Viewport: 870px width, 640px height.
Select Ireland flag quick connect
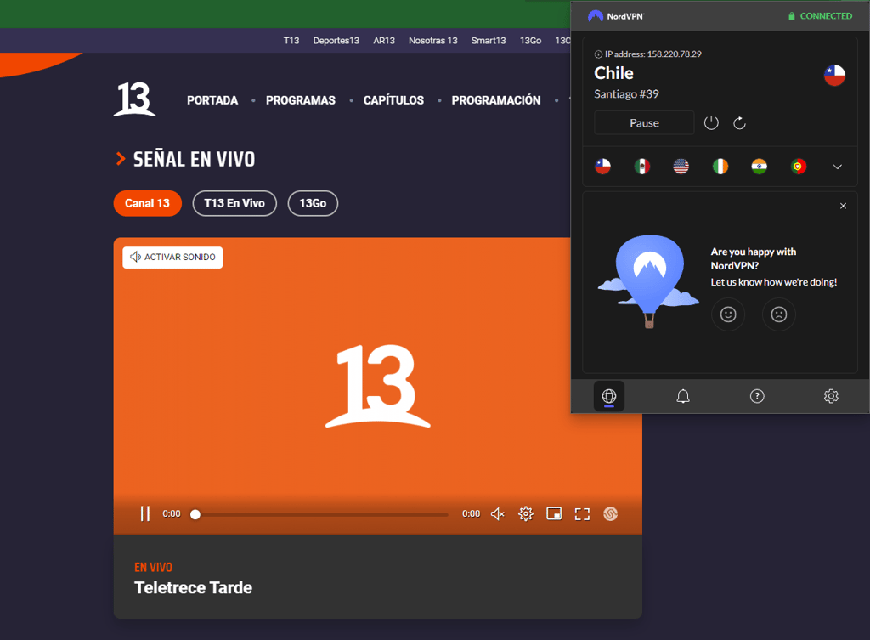[720, 167]
